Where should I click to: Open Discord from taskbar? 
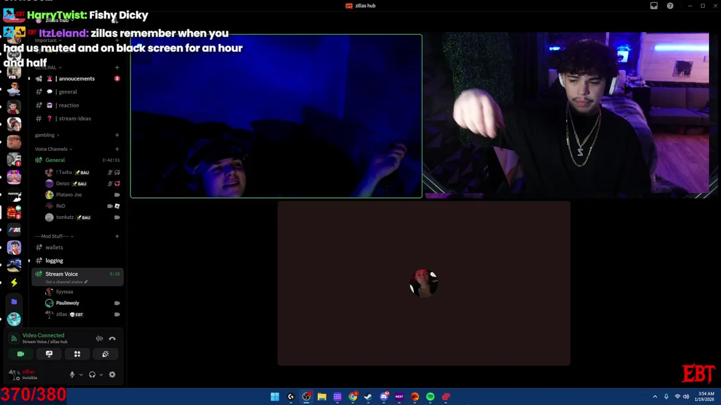click(384, 397)
